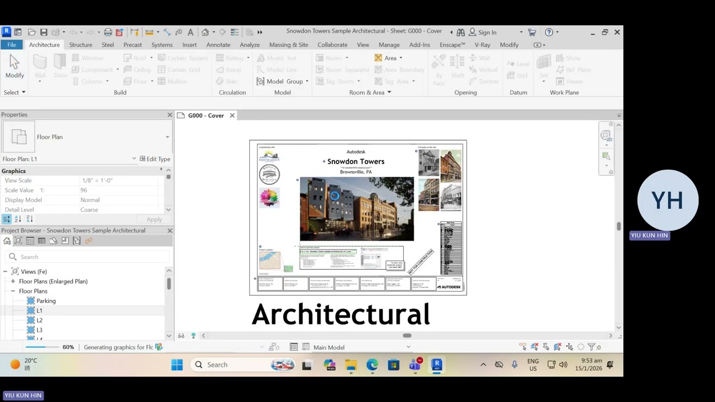The height and width of the screenshot is (402, 715).
Task: Open Microsoft Teams from taskbar
Action: click(x=415, y=365)
